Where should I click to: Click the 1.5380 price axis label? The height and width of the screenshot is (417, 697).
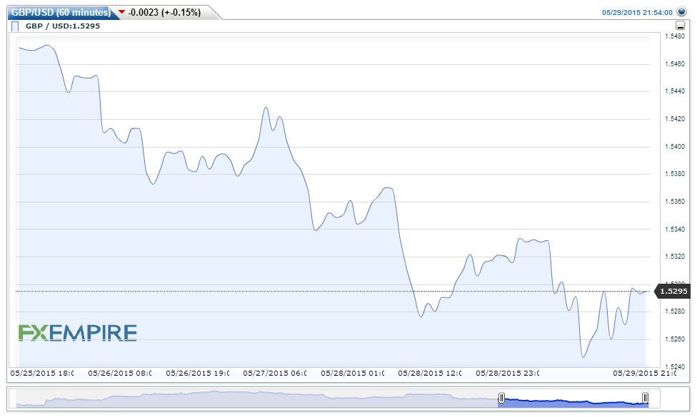(675, 174)
